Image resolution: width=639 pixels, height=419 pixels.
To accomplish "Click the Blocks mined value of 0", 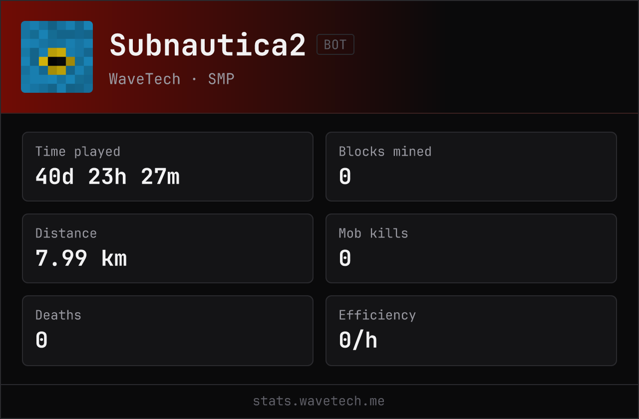I will 345,177.
